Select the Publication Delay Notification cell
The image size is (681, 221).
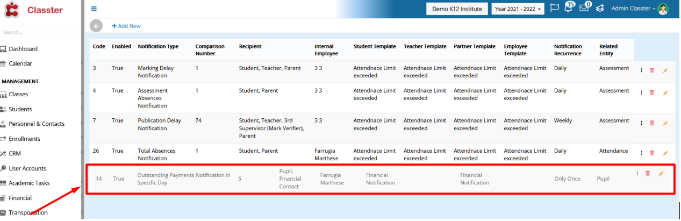tap(160, 124)
